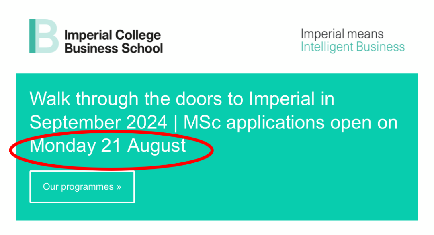Select the Imperial College logo text
The width and height of the screenshot is (434, 235).
[113, 35]
